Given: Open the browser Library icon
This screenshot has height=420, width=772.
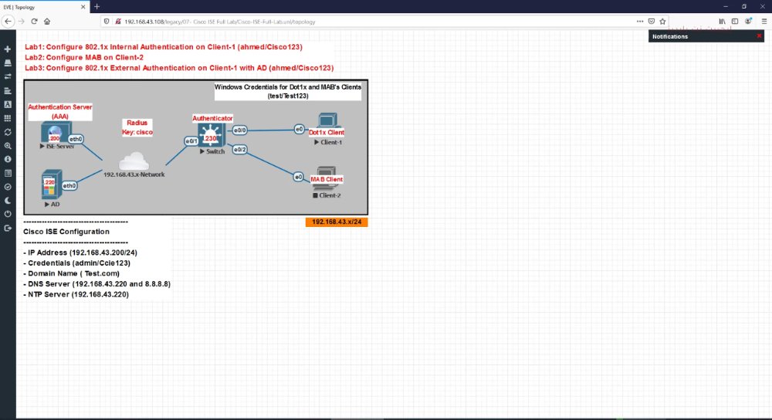Looking at the screenshot, I should pyautogui.click(x=722, y=21).
